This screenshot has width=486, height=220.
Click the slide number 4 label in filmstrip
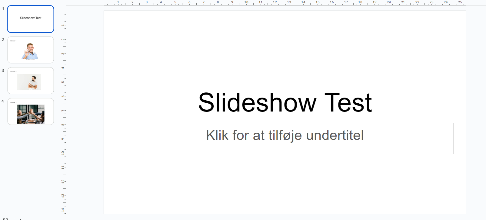pyautogui.click(x=3, y=102)
